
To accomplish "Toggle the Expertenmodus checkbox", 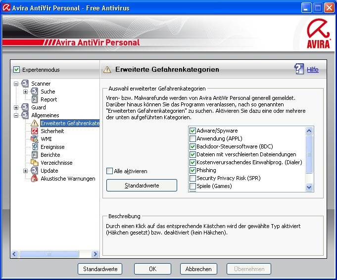I will [x=16, y=70].
